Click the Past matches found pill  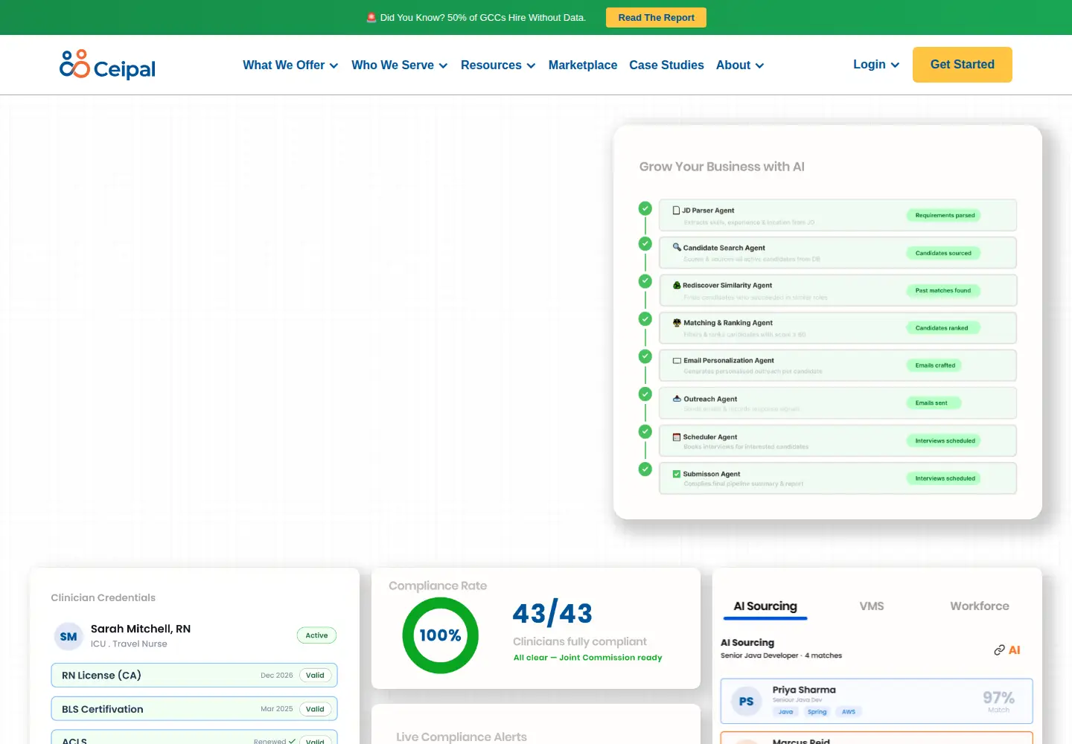pyautogui.click(x=943, y=290)
